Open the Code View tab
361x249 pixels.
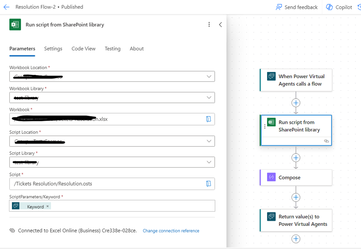pos(83,48)
